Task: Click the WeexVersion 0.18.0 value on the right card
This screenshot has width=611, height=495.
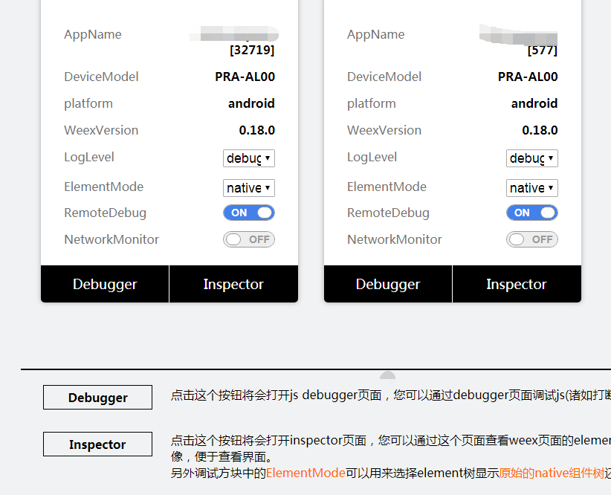Action: pyautogui.click(x=540, y=130)
